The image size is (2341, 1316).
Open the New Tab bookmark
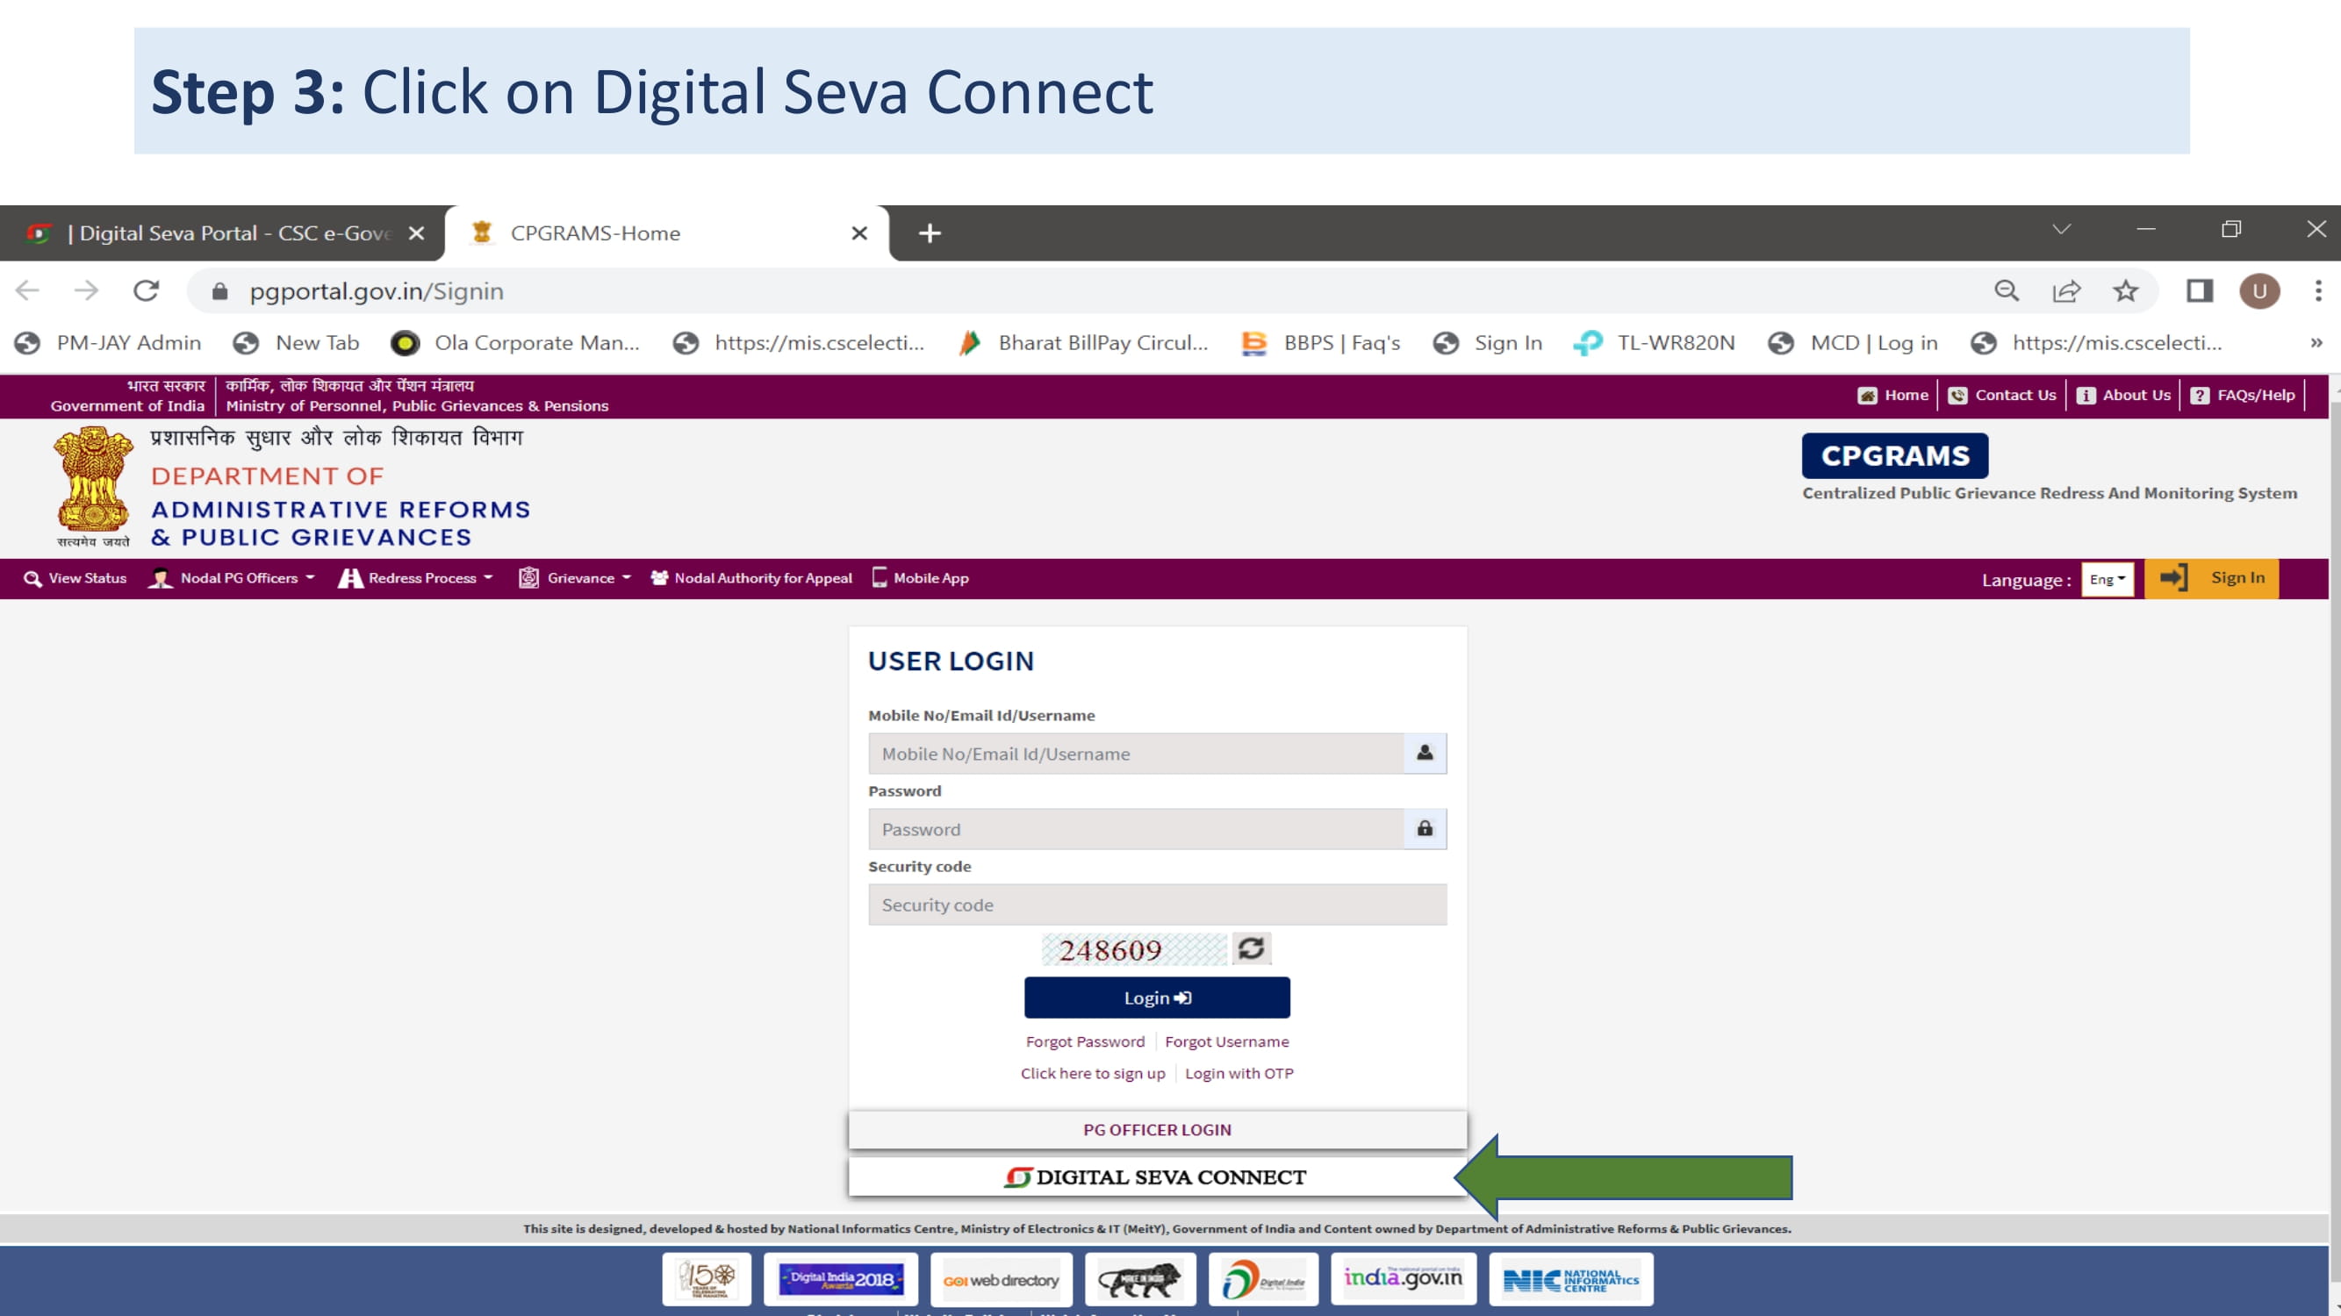pos(297,342)
